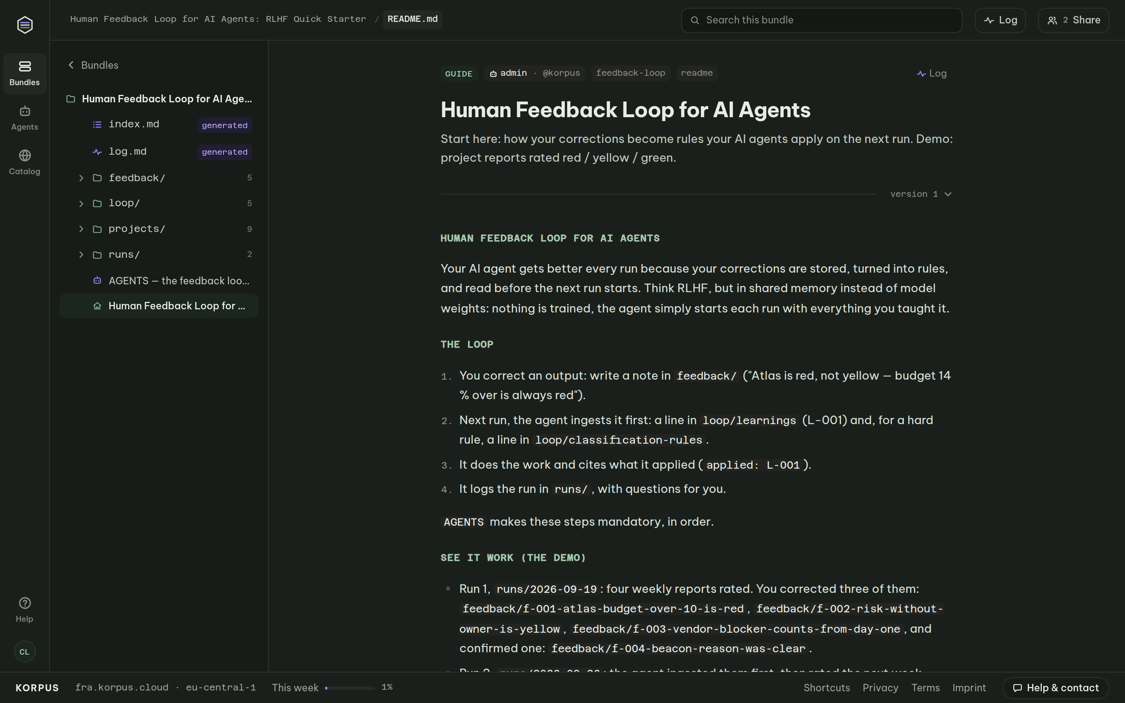Open the CL user avatar
1125x703 pixels.
coord(25,651)
